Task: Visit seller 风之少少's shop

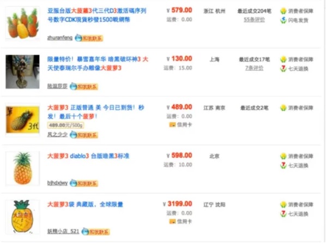Action: click(x=57, y=135)
